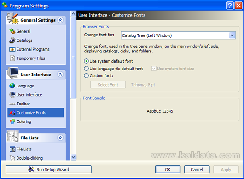Viewport: 244px width, 179px height.
Task: Select the Customize Fonts page
Action: click(35, 113)
